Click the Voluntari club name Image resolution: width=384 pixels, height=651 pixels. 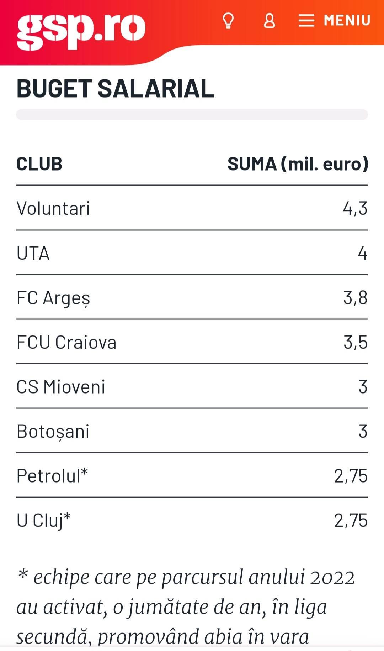coord(53,208)
